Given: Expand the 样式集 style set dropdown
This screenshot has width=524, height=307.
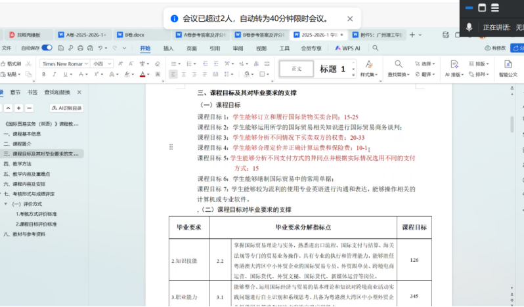Looking at the screenshot, I should (x=368, y=75).
